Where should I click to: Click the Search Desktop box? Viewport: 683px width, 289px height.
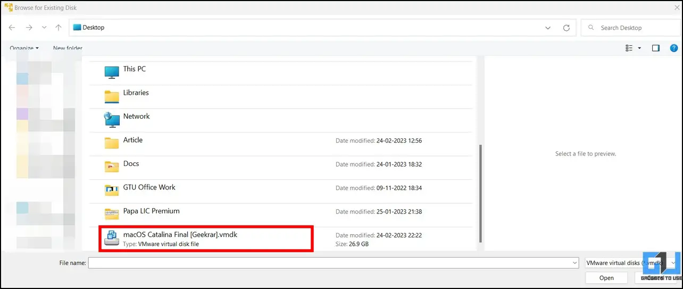pyautogui.click(x=631, y=28)
